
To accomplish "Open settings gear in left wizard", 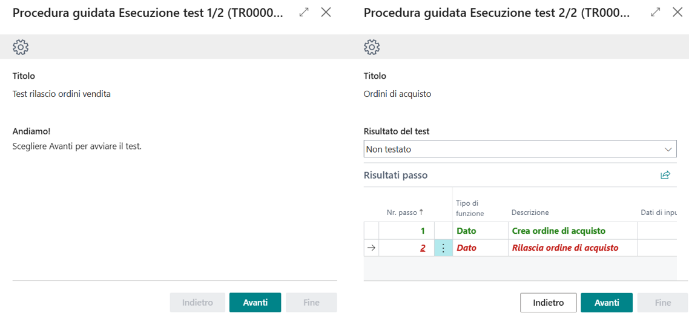I will pos(21,47).
